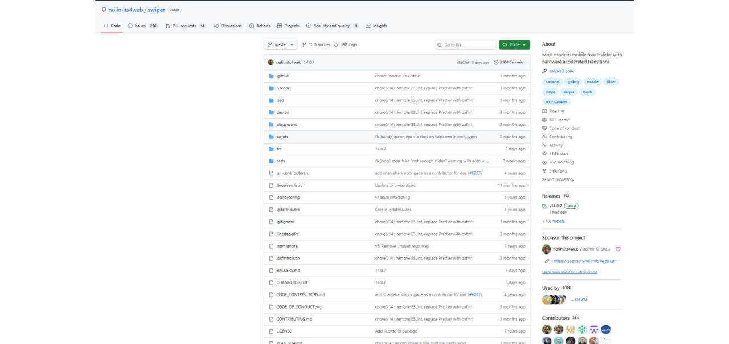View the 11 Branches link
Image resolution: width=729 pixels, height=344 pixels.
click(x=316, y=44)
